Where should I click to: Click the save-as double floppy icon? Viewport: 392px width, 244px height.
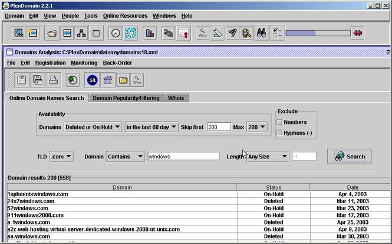38,80
